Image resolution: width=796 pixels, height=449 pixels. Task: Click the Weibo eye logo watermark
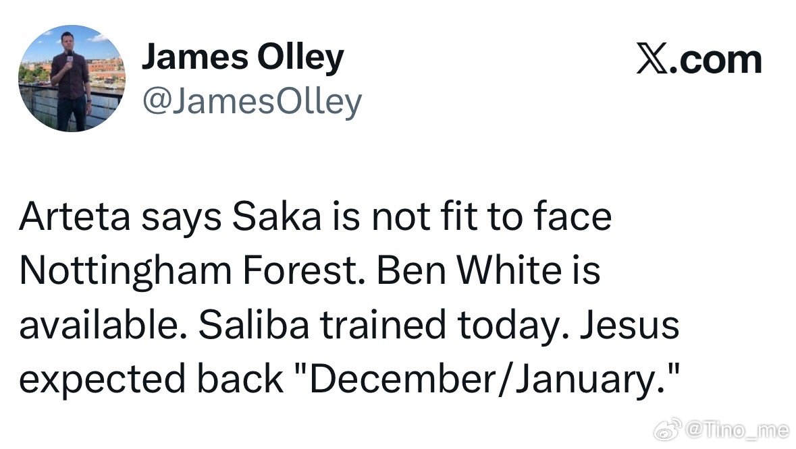[x=668, y=430]
